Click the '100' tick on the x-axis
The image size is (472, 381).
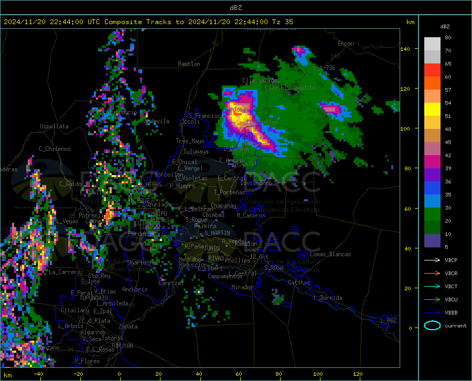click(318, 374)
